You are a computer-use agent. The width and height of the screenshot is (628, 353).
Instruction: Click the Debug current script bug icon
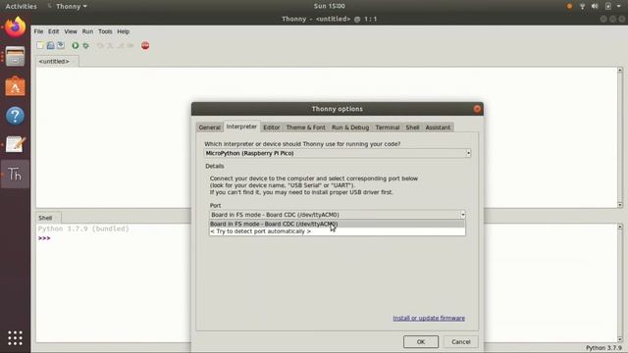pyautogui.click(x=85, y=46)
